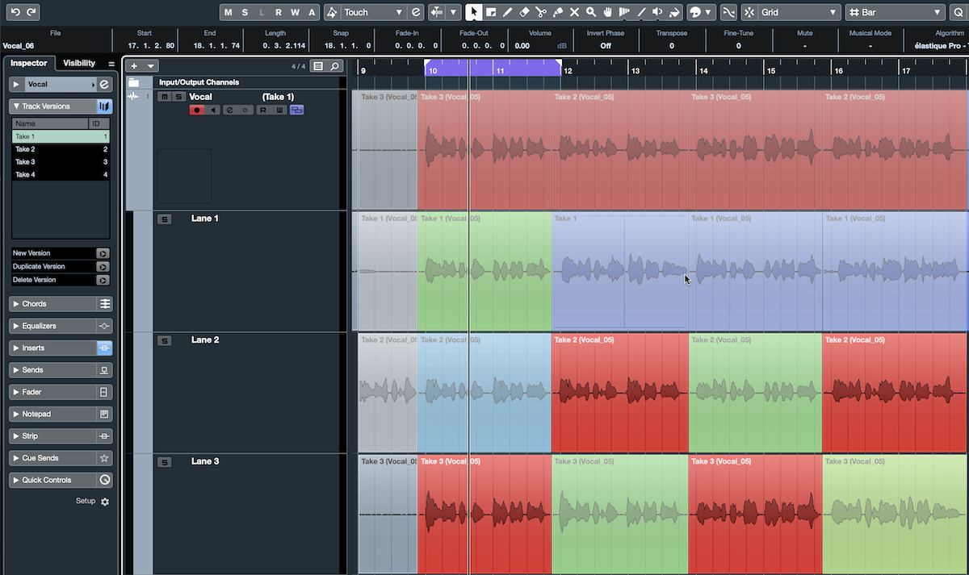The width and height of the screenshot is (969, 575).
Task: Open track presets dropdown arrow
Action: click(150, 66)
